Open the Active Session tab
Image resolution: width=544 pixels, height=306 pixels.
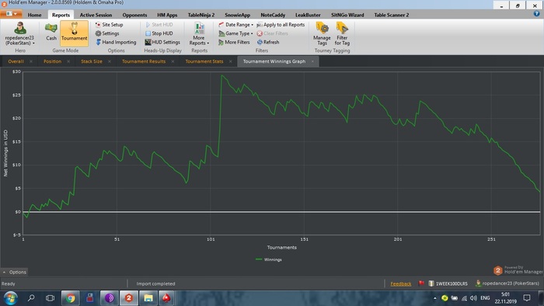pos(96,15)
